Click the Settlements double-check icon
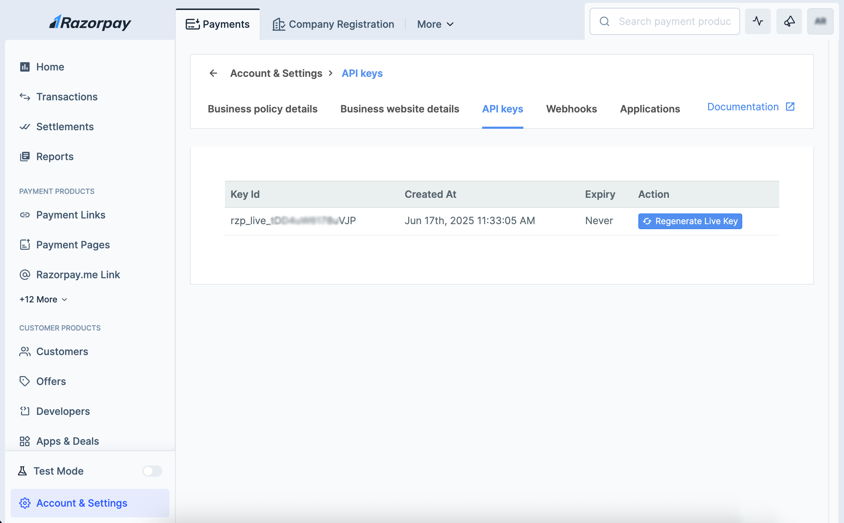 (x=25, y=127)
